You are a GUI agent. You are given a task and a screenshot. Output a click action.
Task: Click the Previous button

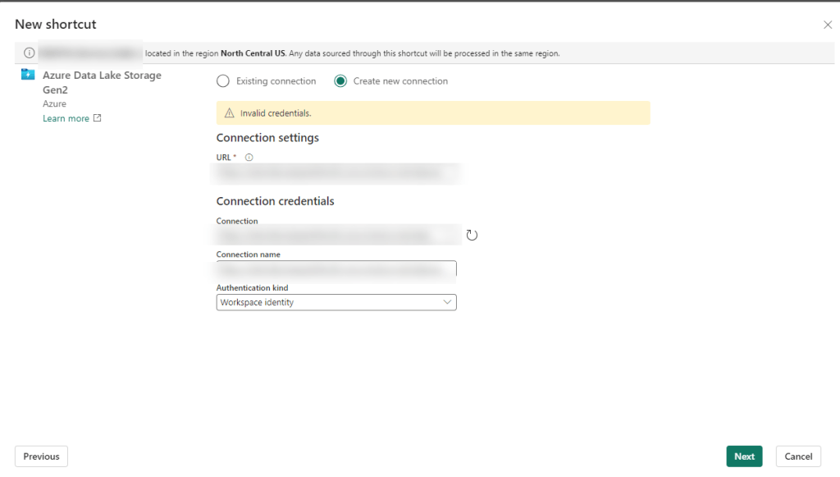point(41,456)
